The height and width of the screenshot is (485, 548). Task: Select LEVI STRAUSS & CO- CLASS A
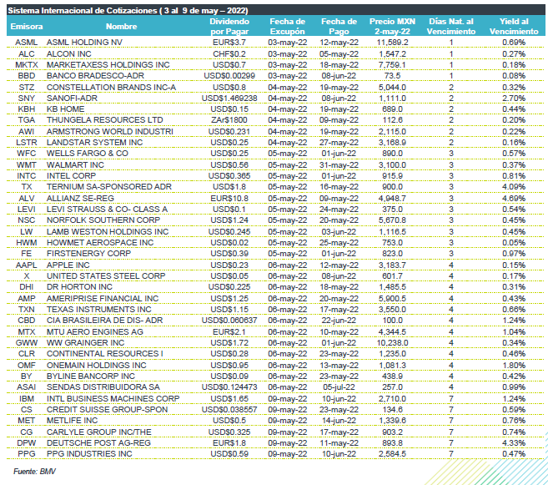[107, 210]
